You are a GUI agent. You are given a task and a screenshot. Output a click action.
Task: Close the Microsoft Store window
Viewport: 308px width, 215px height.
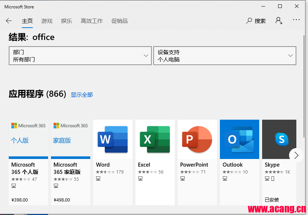coord(297,6)
